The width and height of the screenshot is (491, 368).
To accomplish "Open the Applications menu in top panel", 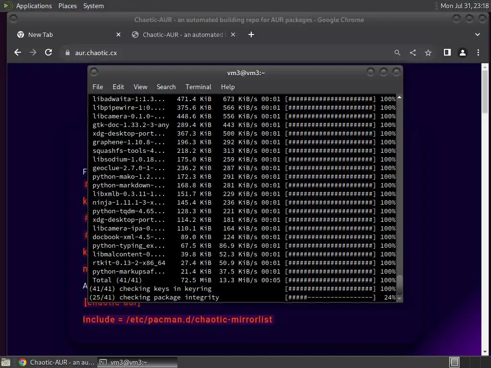I will click(34, 6).
